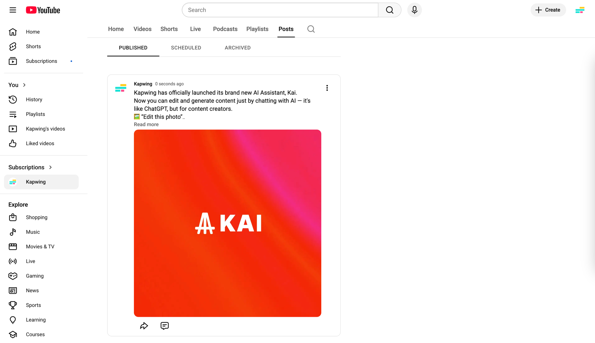Open the comment icon under the post

[x=165, y=326]
